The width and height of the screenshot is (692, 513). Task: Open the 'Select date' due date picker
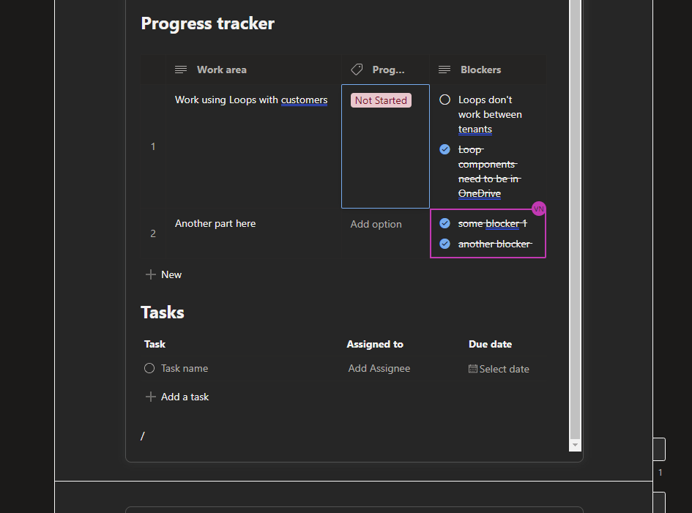click(504, 369)
